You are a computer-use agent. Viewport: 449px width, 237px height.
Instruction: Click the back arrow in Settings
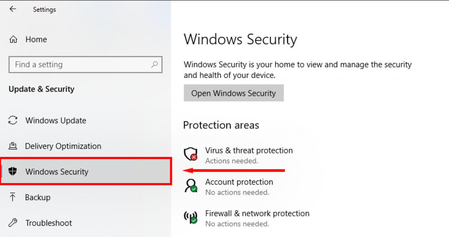point(13,9)
